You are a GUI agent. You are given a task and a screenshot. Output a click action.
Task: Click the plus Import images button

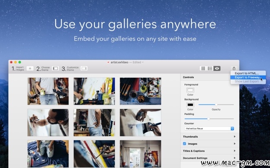click(30, 68)
